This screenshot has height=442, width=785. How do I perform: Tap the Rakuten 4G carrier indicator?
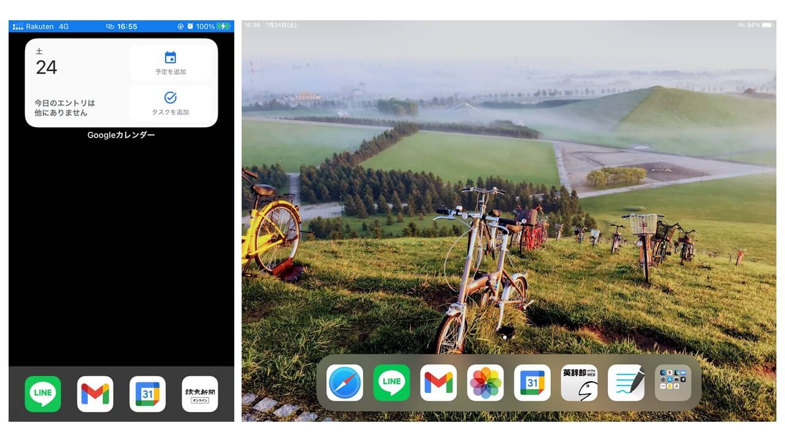[41, 26]
